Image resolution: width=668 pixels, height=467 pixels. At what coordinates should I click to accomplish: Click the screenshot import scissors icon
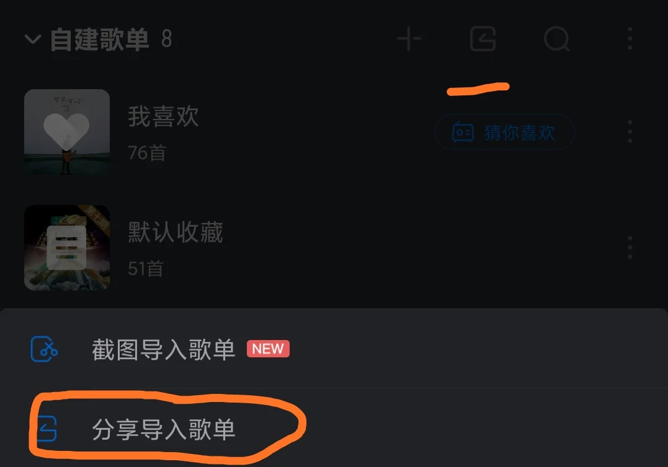coord(44,349)
